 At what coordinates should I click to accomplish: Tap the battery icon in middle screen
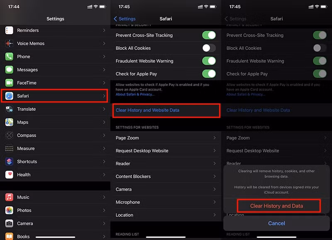pos(213,7)
